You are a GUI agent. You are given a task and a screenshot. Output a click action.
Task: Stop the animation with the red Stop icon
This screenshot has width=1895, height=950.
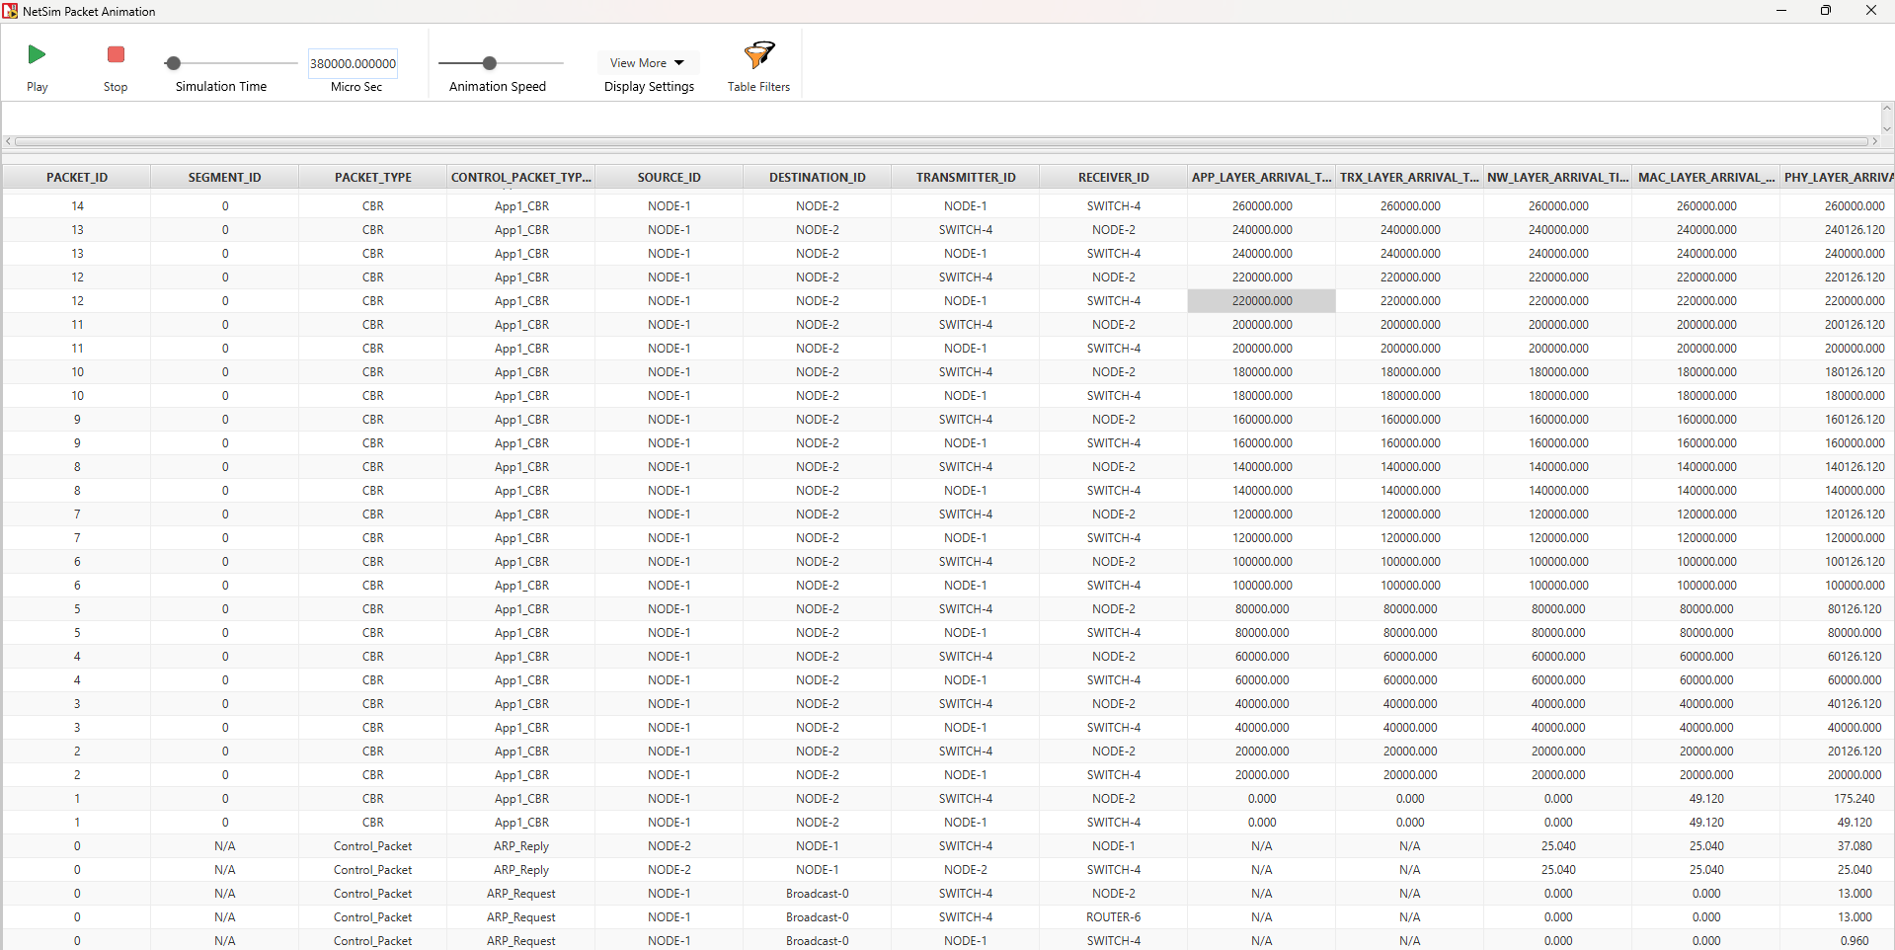[x=116, y=54]
